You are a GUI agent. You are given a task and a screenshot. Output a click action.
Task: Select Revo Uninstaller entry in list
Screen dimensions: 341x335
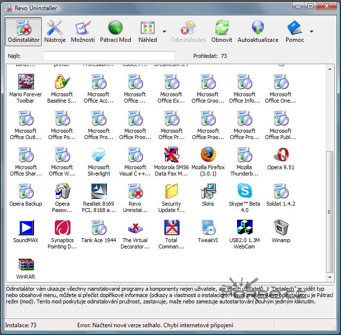[135, 198]
